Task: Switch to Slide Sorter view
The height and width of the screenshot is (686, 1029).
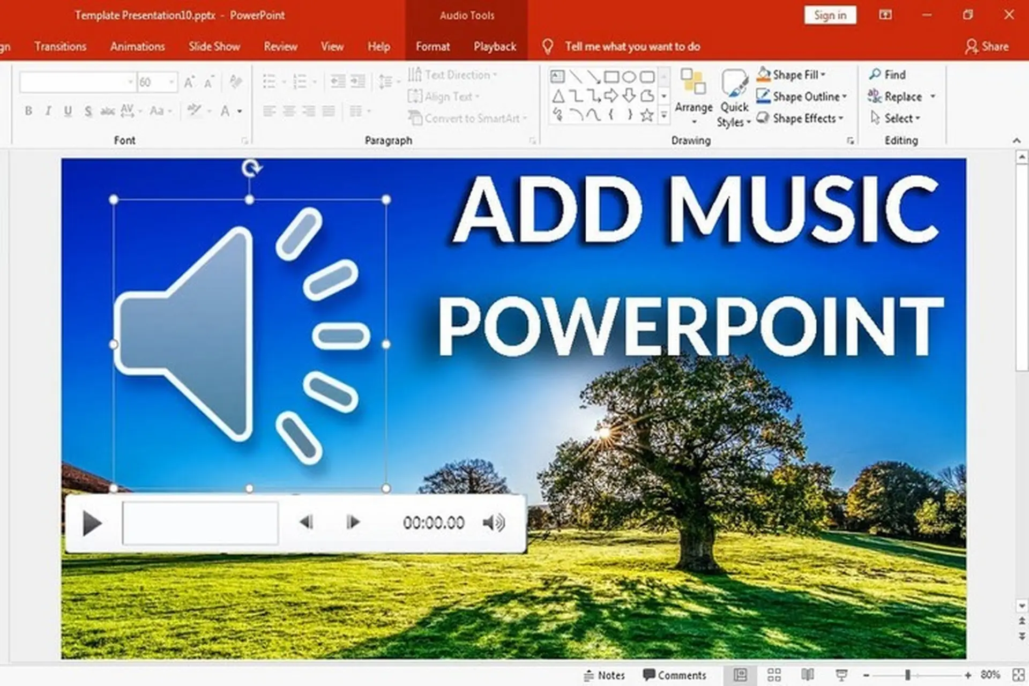Action: click(x=774, y=675)
